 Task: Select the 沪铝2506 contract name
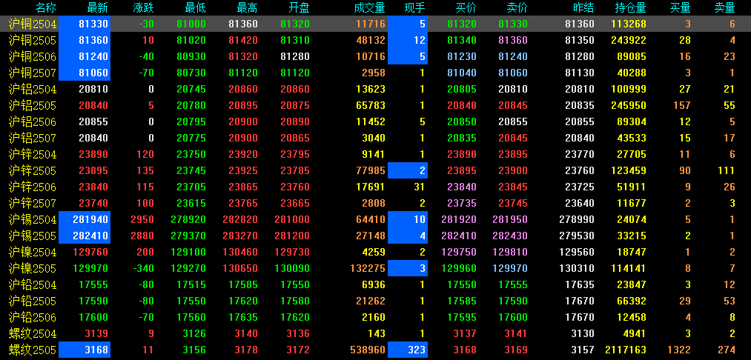[33, 121]
